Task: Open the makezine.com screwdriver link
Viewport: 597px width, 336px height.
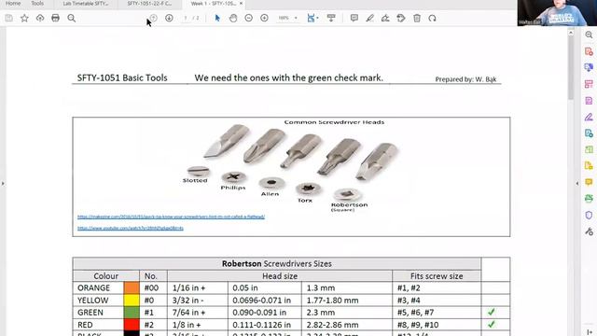Action: click(x=171, y=217)
